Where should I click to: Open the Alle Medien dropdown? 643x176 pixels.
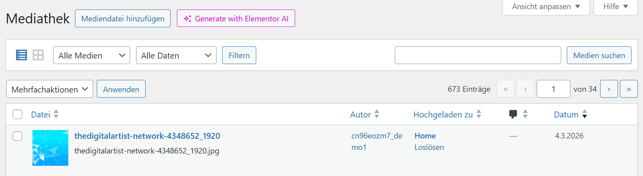tap(92, 55)
